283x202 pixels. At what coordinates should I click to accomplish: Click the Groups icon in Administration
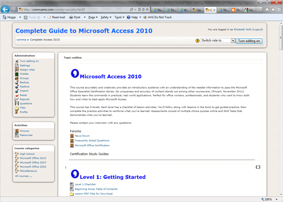(x=17, y=78)
